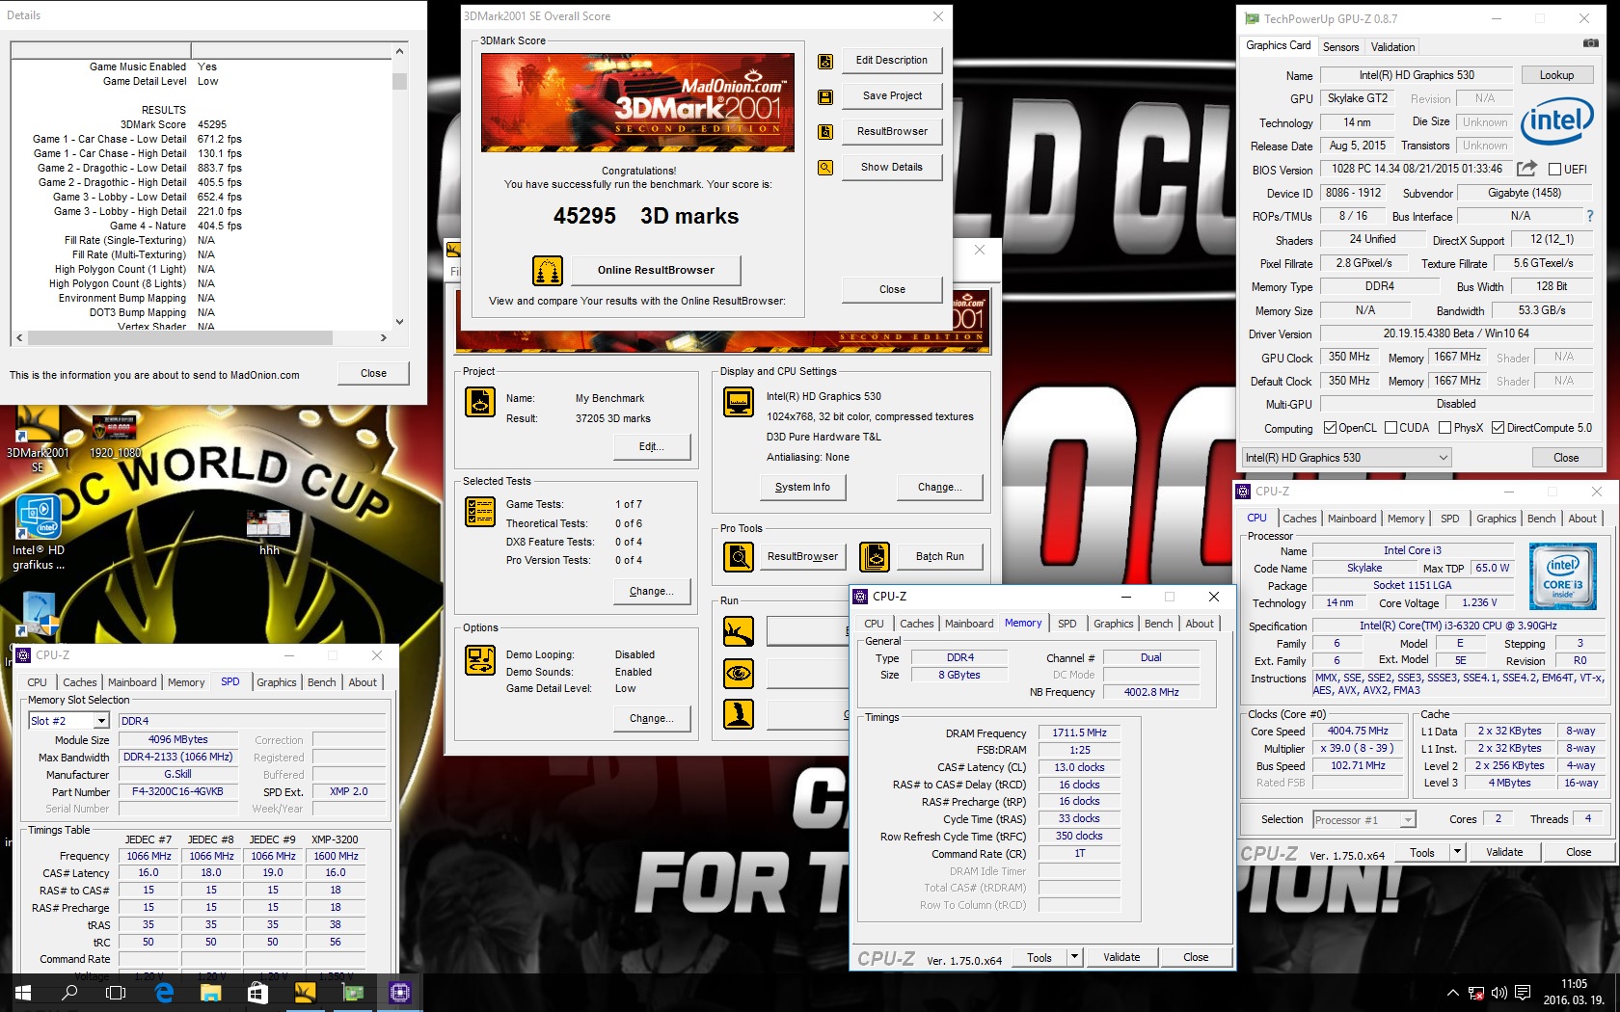Click the taskbar Search magnifier icon
Image resolution: width=1620 pixels, height=1012 pixels.
(x=69, y=992)
